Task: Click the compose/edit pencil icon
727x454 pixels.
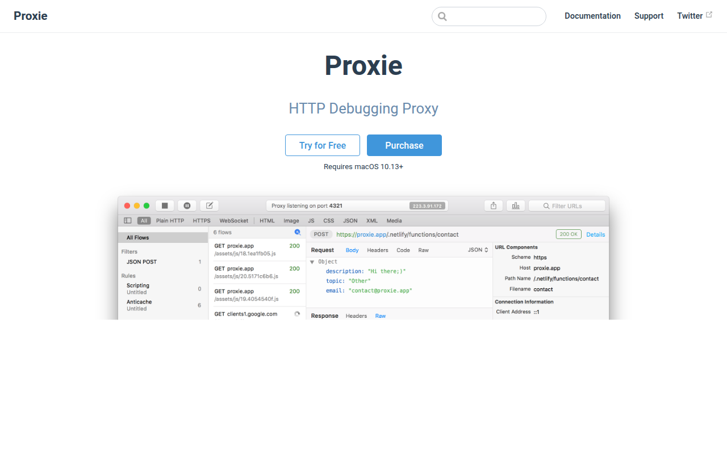Action: 209,205
